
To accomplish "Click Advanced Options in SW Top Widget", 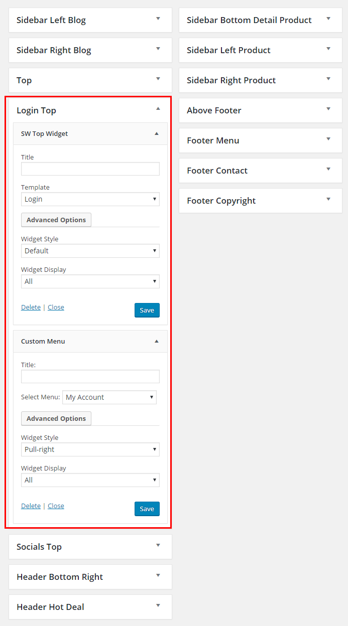I will pos(56,220).
